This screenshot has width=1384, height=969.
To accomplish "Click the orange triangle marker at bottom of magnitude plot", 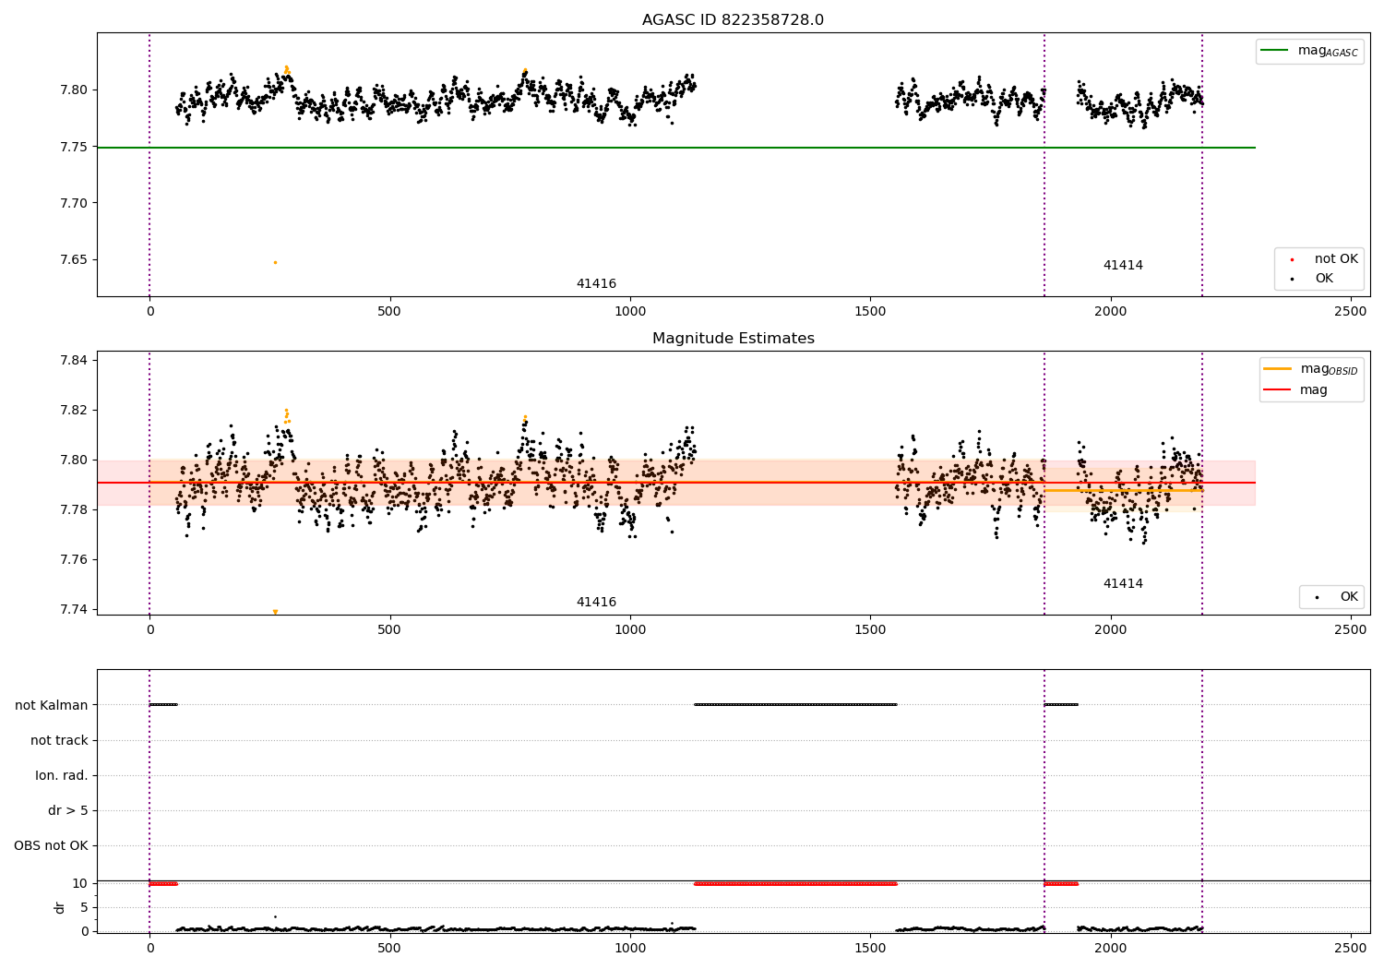I will 275,611.
